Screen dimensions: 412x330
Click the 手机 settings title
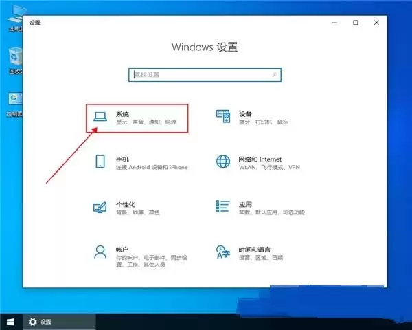(x=122, y=159)
